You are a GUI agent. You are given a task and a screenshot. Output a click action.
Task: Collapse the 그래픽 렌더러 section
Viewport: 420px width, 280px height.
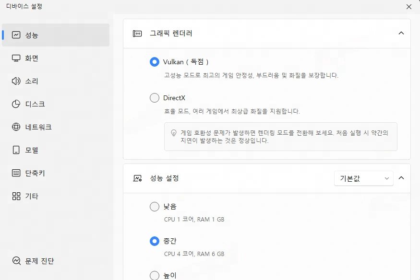[x=401, y=33]
